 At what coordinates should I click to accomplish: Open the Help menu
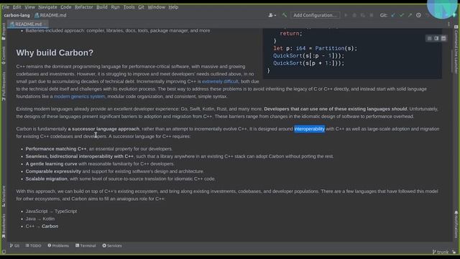[x=173, y=6]
